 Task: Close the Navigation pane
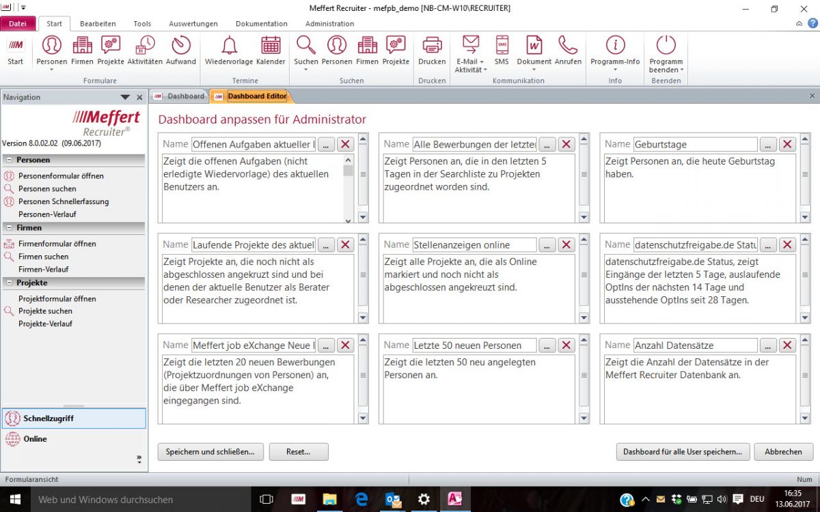pos(139,98)
